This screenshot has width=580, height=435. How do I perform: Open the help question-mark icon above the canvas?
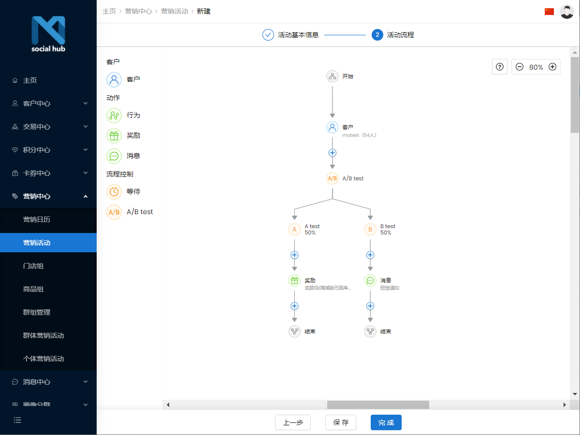tap(499, 66)
